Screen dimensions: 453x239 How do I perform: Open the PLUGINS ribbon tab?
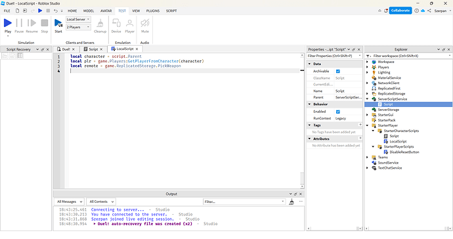[153, 11]
